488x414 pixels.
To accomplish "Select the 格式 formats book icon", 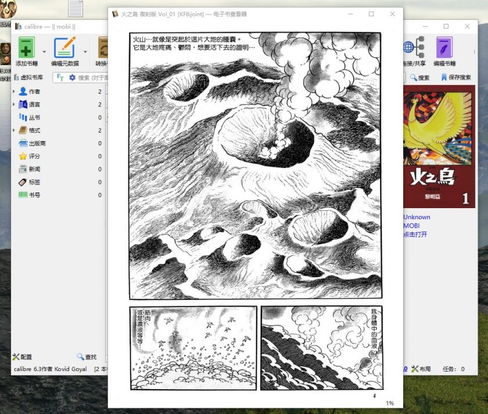I will pos(23,130).
